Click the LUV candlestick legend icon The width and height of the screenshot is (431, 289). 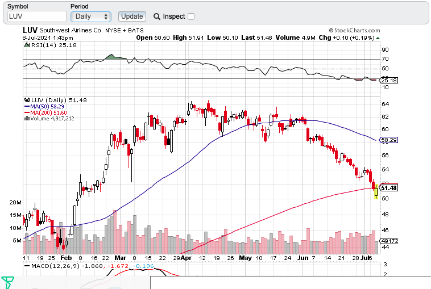26,100
